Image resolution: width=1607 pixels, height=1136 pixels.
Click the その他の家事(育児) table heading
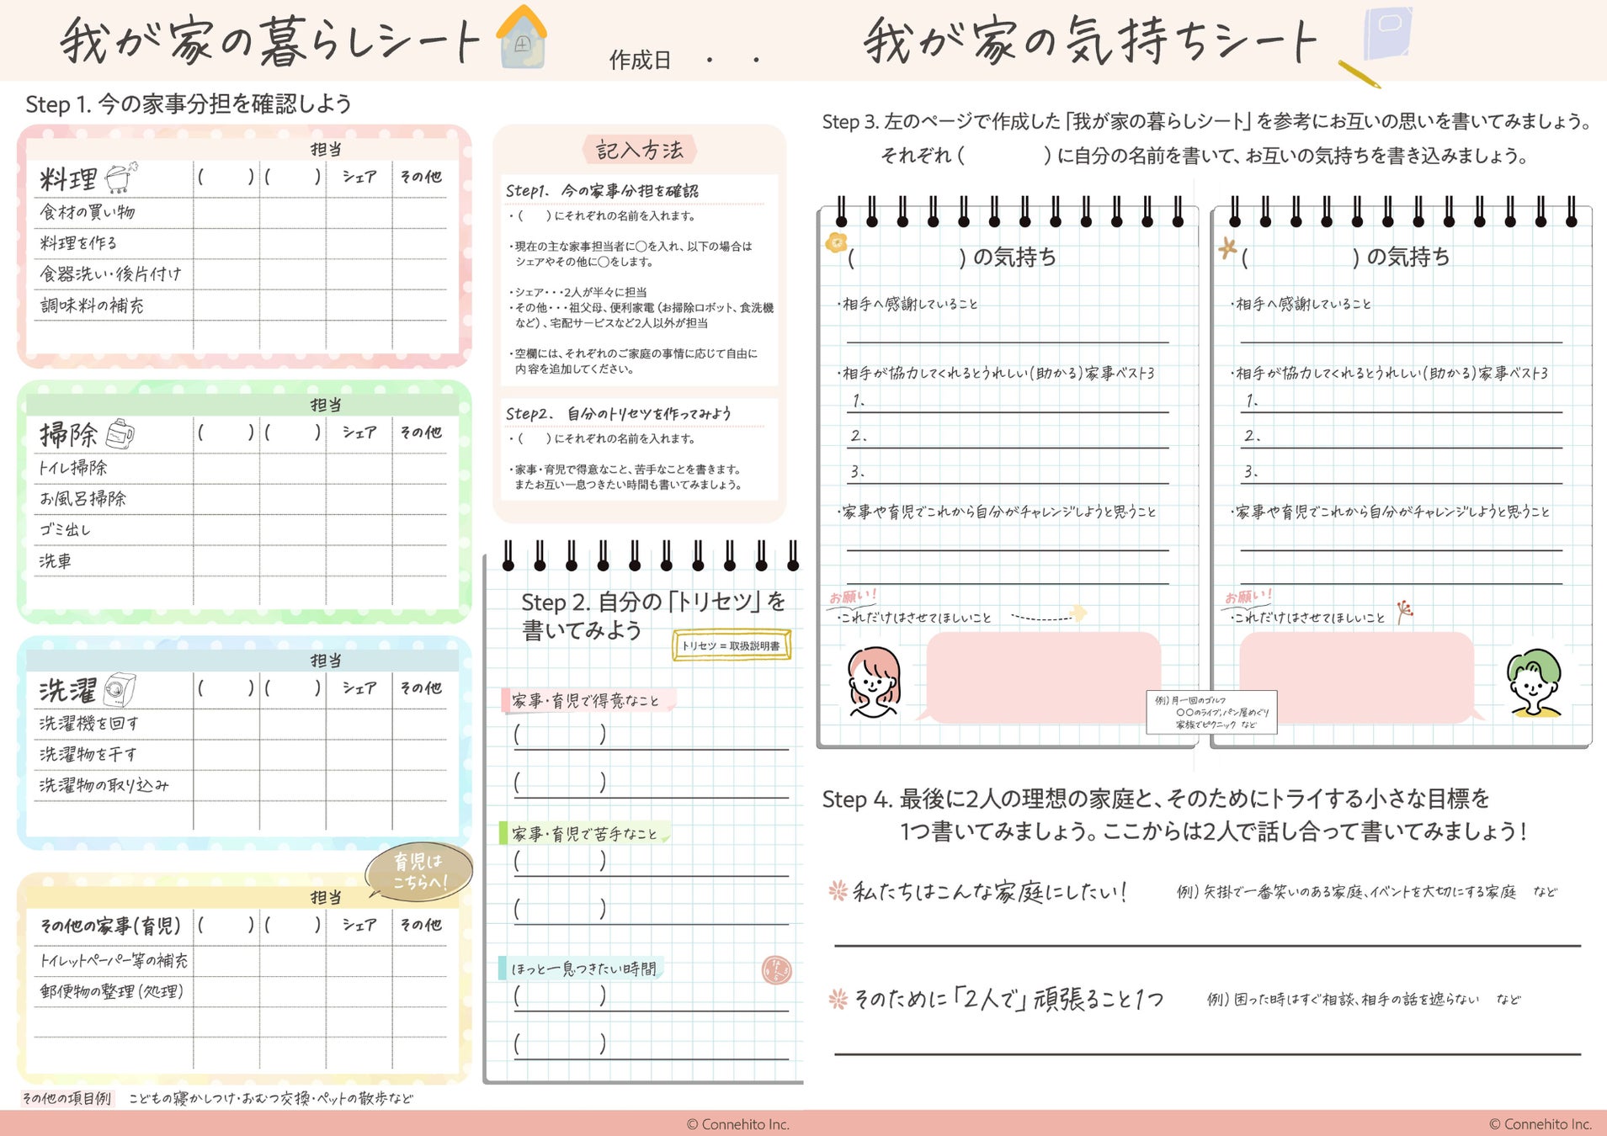coord(110,926)
